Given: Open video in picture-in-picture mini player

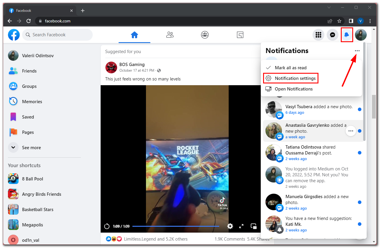Looking at the screenshot, I should tap(253, 226).
